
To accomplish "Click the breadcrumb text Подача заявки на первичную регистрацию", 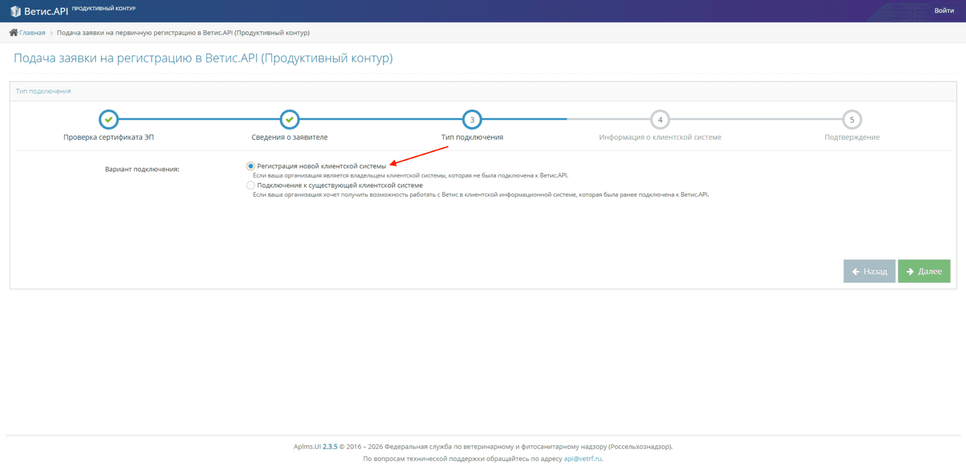I will (x=183, y=33).
